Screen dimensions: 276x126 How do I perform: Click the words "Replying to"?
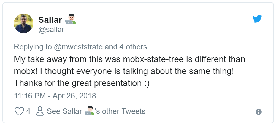(33, 47)
